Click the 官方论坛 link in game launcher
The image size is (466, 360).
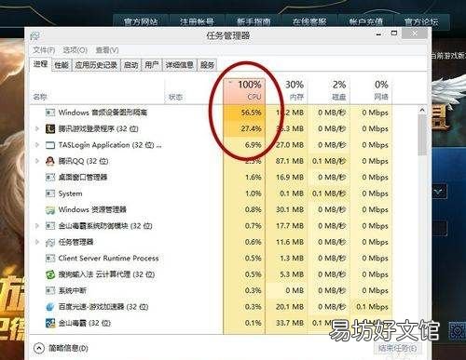pyautogui.click(x=421, y=21)
